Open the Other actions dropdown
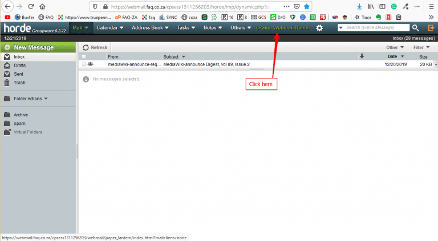The height and width of the screenshot is (241, 438). point(395,47)
